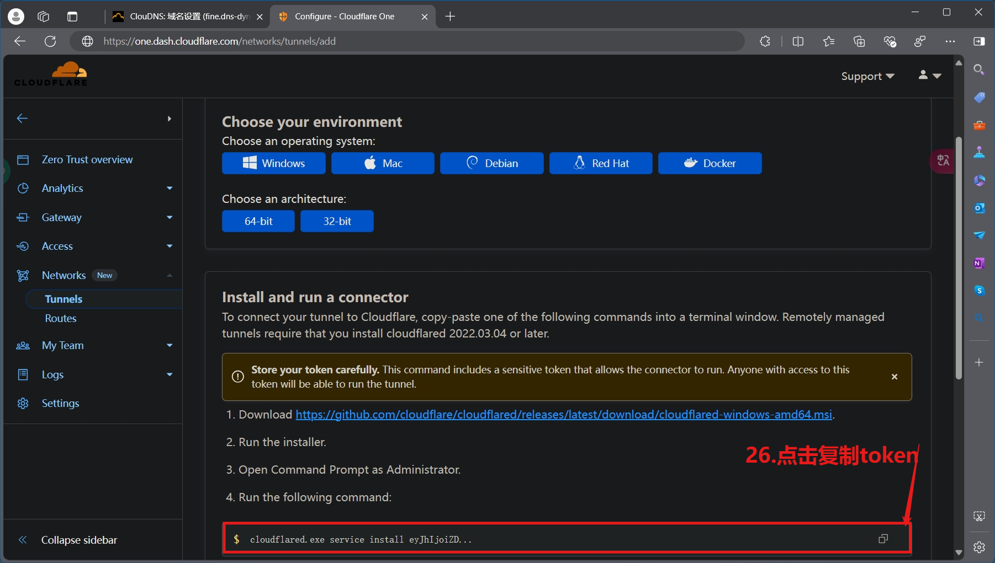
Task: Open Edge sidebar shopping tag icon
Action: pyautogui.click(x=979, y=98)
